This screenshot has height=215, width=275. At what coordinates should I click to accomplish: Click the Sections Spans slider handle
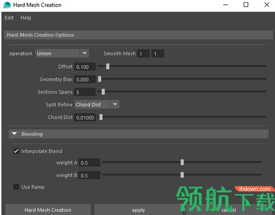click(x=103, y=92)
